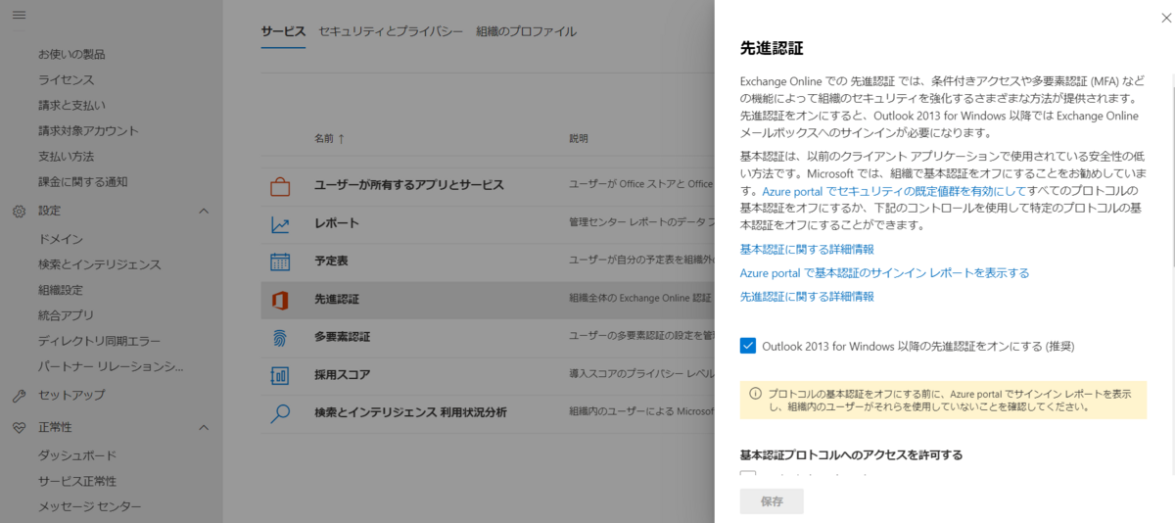Viewport: 1175px width, 523px height.
Task: Click the Office icon for 先進認証
Action: click(x=280, y=299)
